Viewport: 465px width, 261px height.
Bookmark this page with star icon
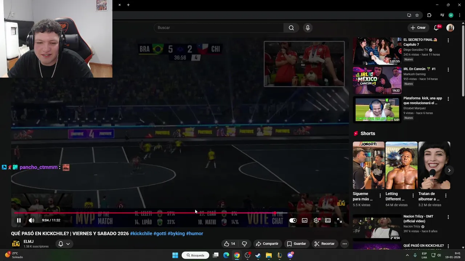pyautogui.click(x=417, y=15)
